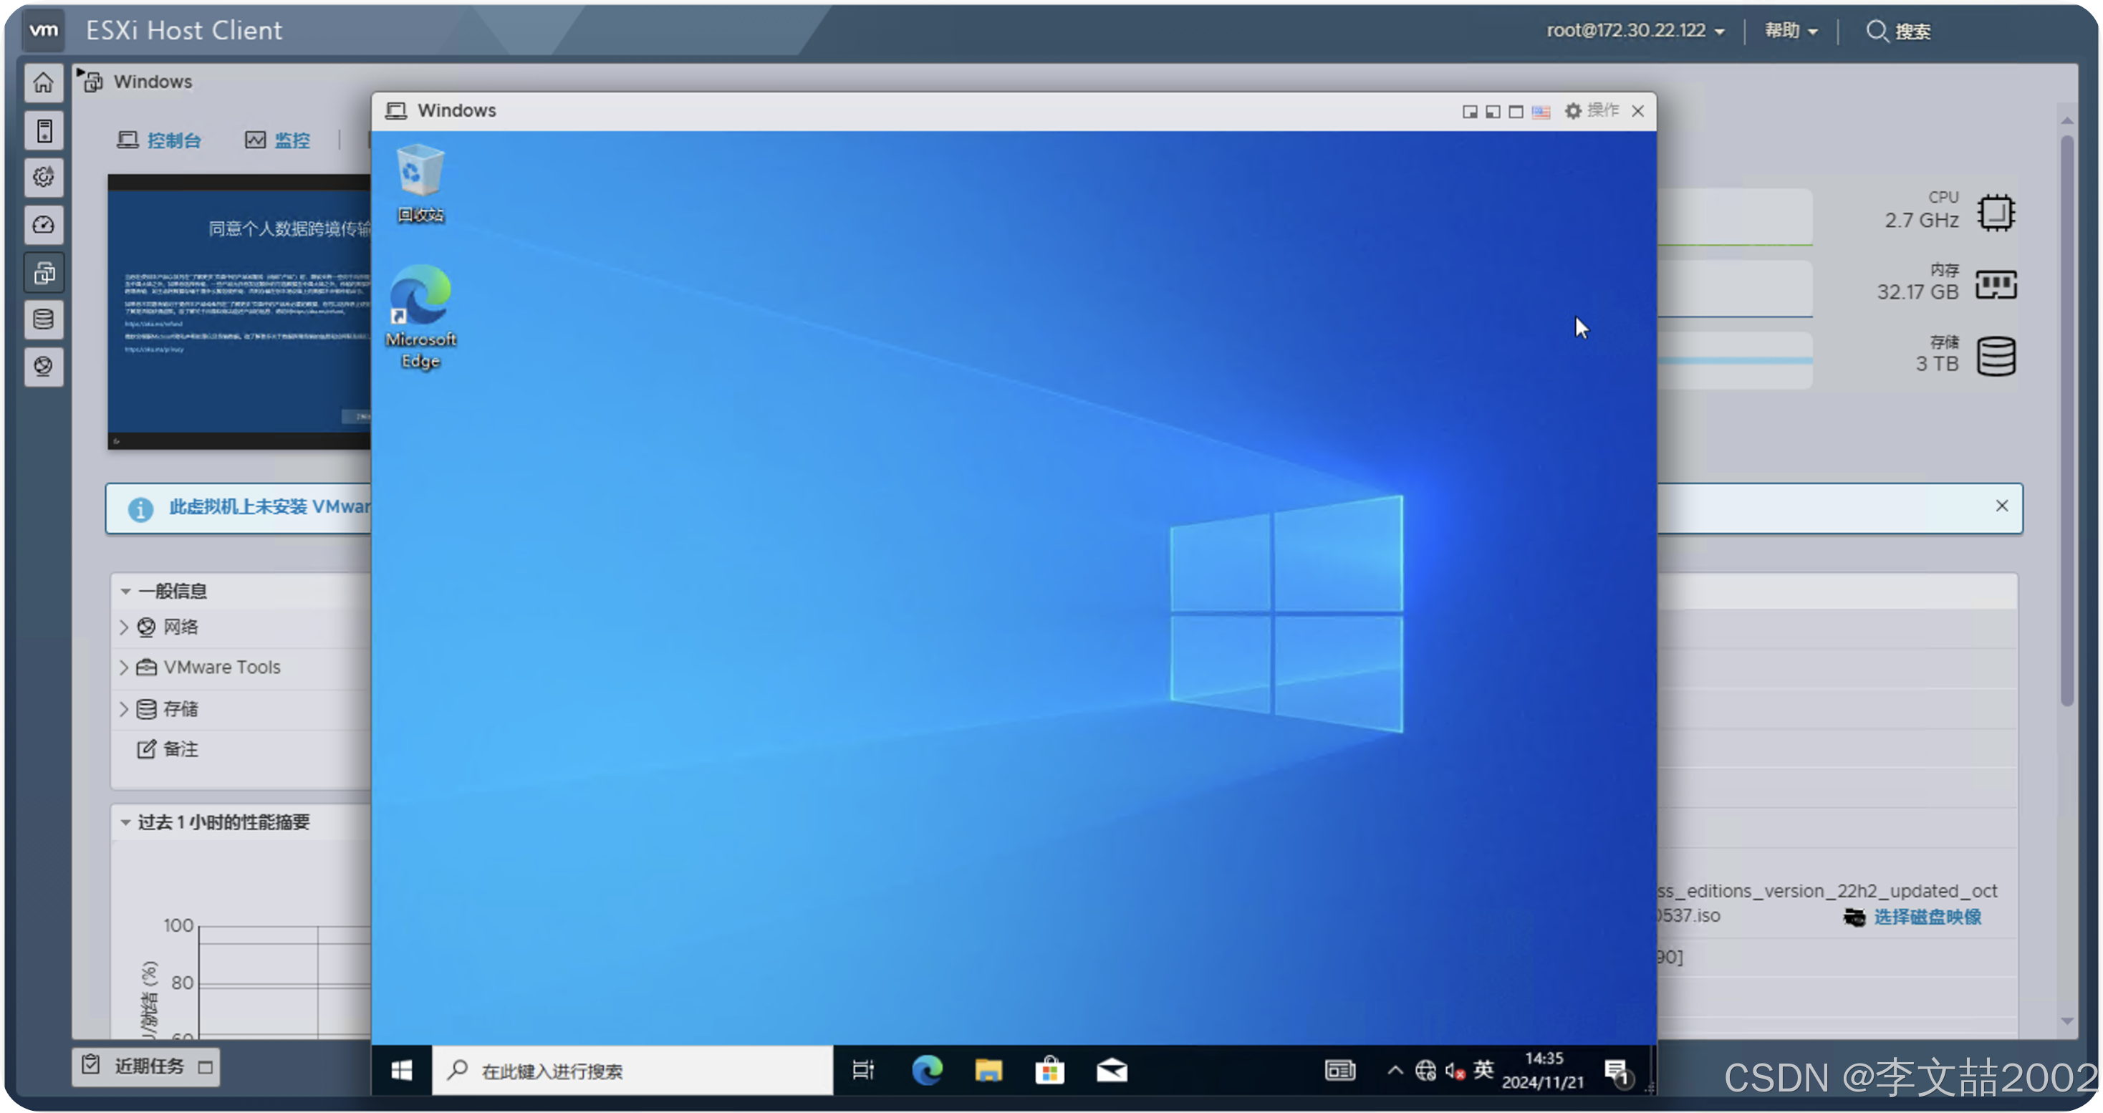Screen dimensions: 2103x1113
Task: Click the console keyboard layout flag icon
Action: 1541,112
